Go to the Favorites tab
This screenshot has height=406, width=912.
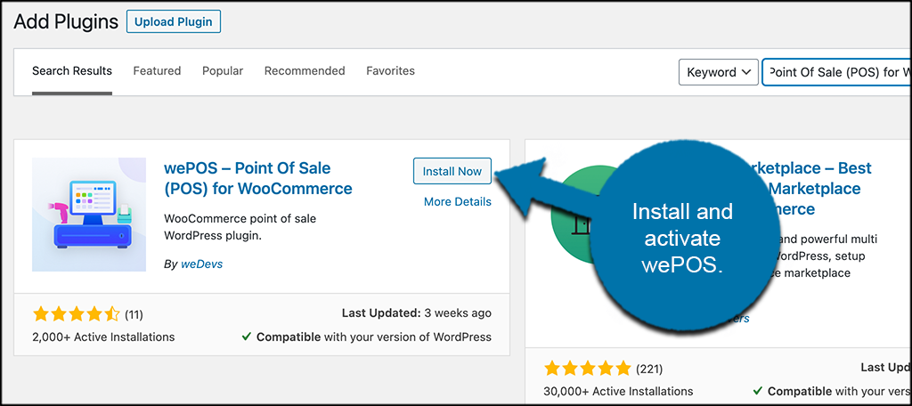(x=390, y=71)
